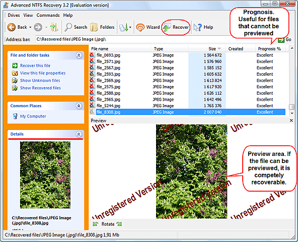Click View this file properties link
The image size is (298, 242).
43,73
